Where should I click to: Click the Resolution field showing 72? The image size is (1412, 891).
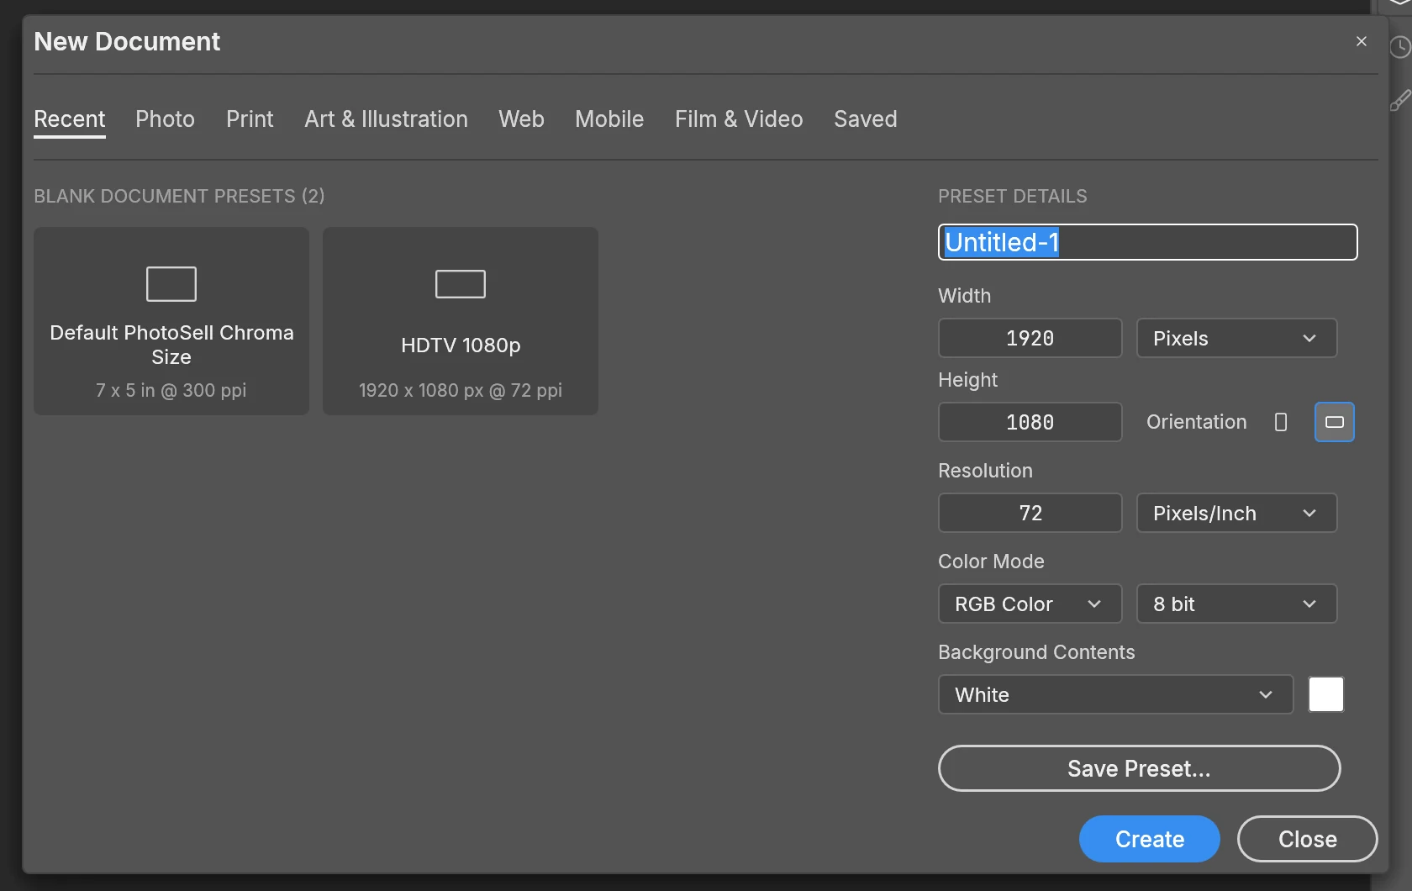pos(1030,513)
